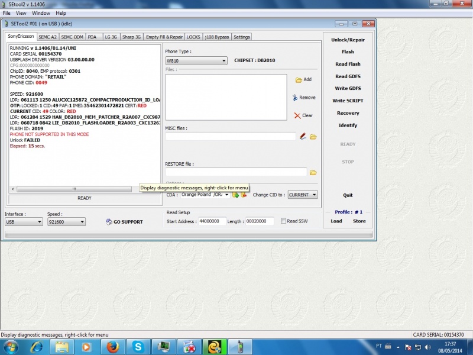The width and height of the screenshot is (473, 355).
Task: Click the SETool2 #01 window title icon
Action: pyautogui.click(x=7, y=24)
